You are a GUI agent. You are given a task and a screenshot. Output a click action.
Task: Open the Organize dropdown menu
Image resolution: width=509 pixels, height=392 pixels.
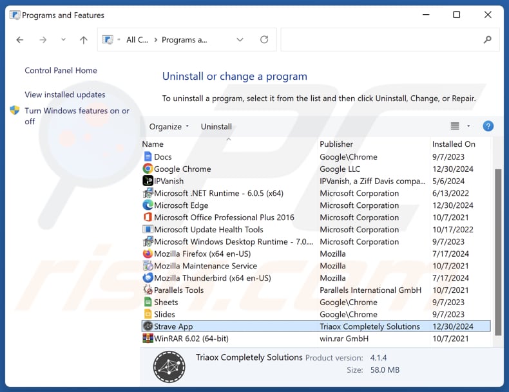tap(169, 126)
